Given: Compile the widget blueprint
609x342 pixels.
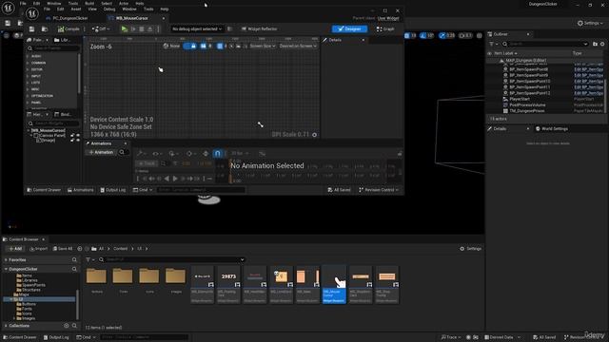Looking at the screenshot, I should 69,29.
